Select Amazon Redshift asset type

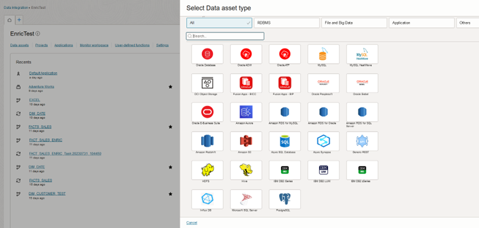[207, 141]
